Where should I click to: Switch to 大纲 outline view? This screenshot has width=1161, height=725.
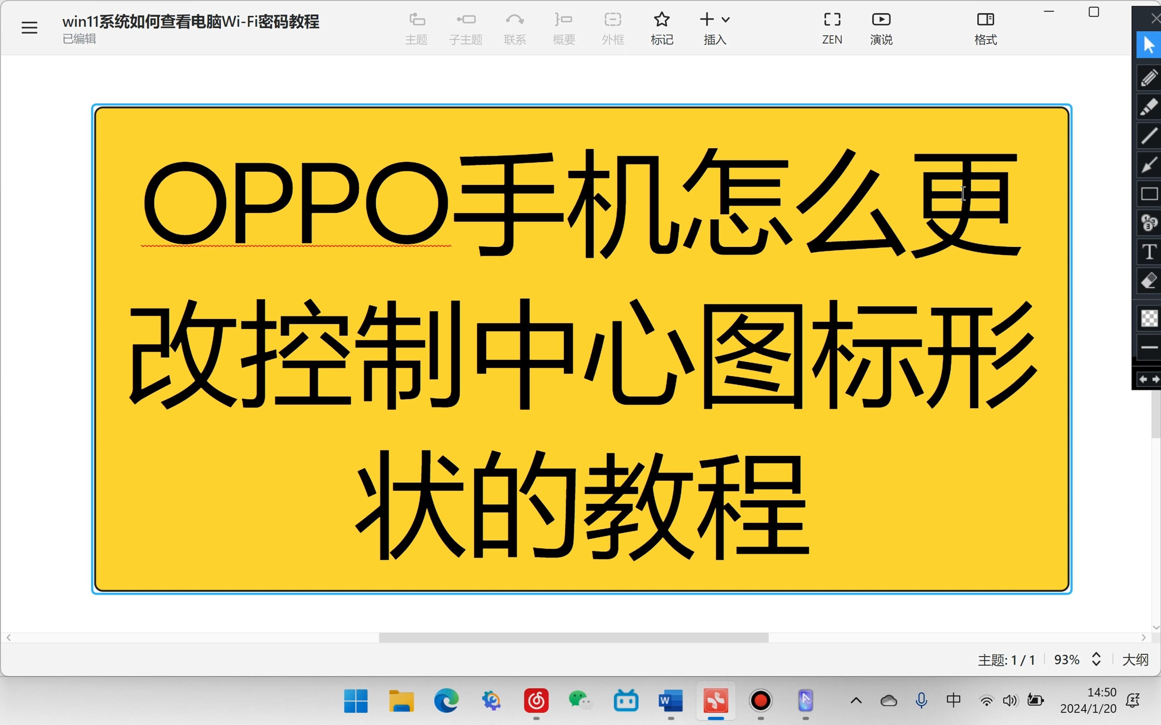point(1135,660)
